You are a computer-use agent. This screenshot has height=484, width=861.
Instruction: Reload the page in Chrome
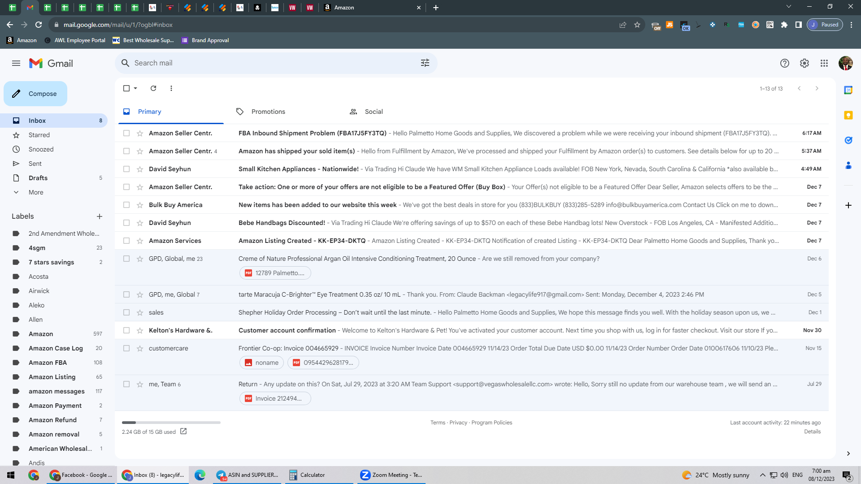point(39,25)
